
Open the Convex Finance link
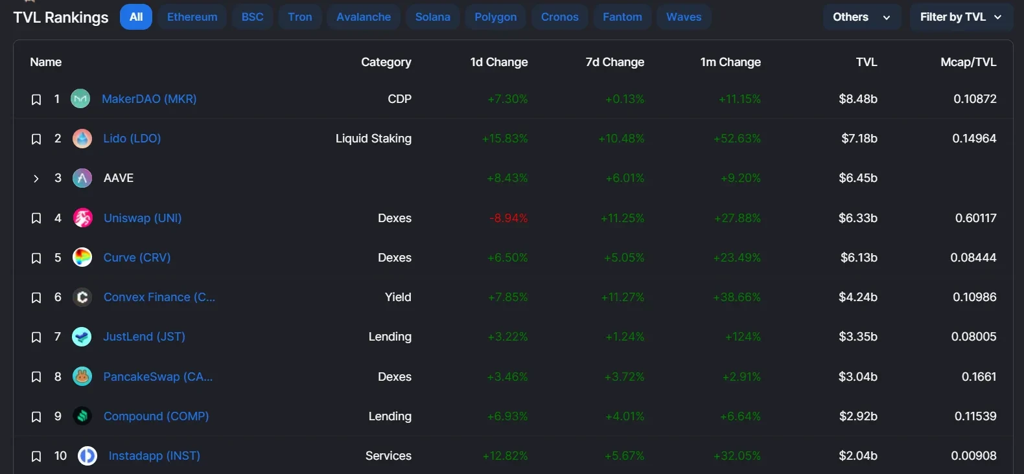[159, 297]
